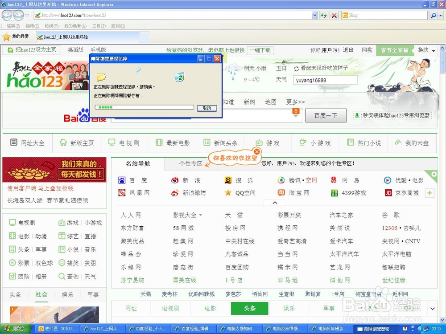The width and height of the screenshot is (446, 334).
Task: Close the orange 你喜欢的在这里 bubble
Action: (x=256, y=152)
